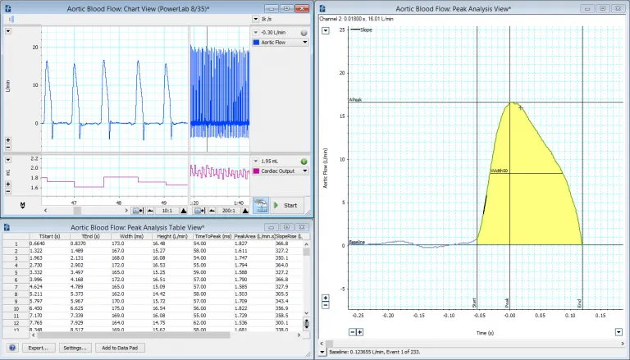The image size is (630, 360).
Task: Zoom in Peak Analysis time axis
Action: [x=359, y=331]
